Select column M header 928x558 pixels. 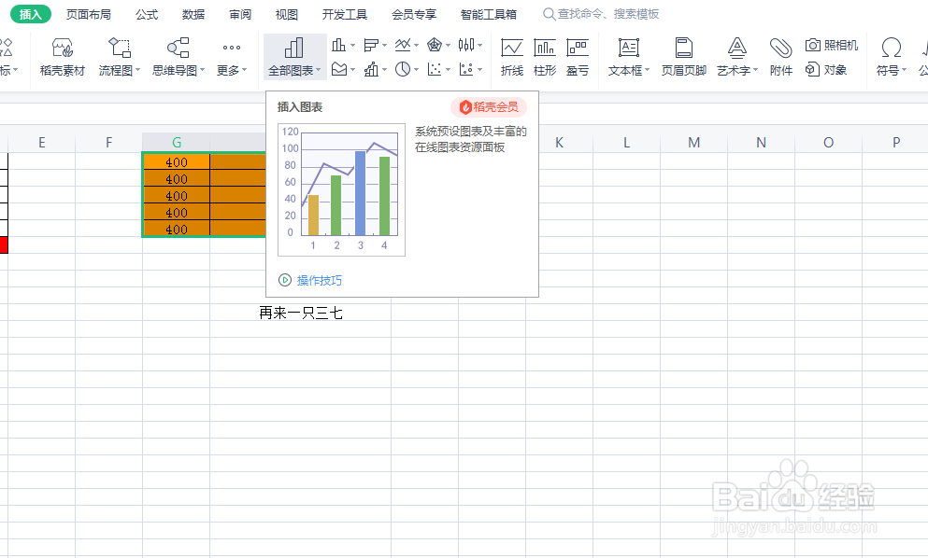[x=693, y=143]
